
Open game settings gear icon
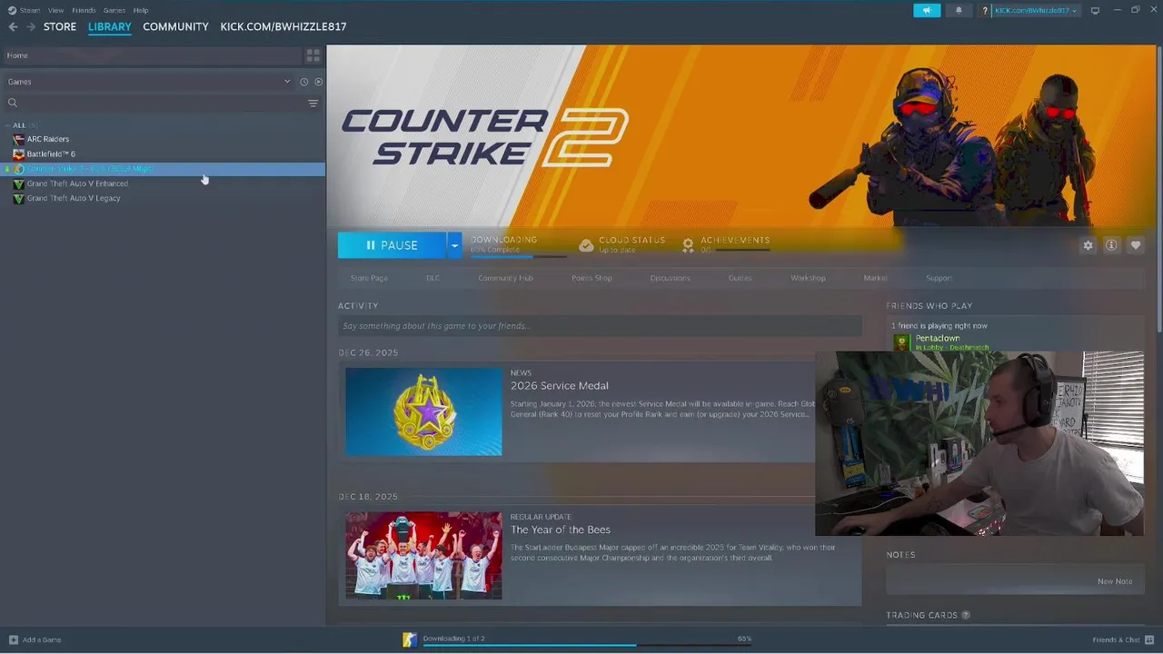pyautogui.click(x=1088, y=245)
